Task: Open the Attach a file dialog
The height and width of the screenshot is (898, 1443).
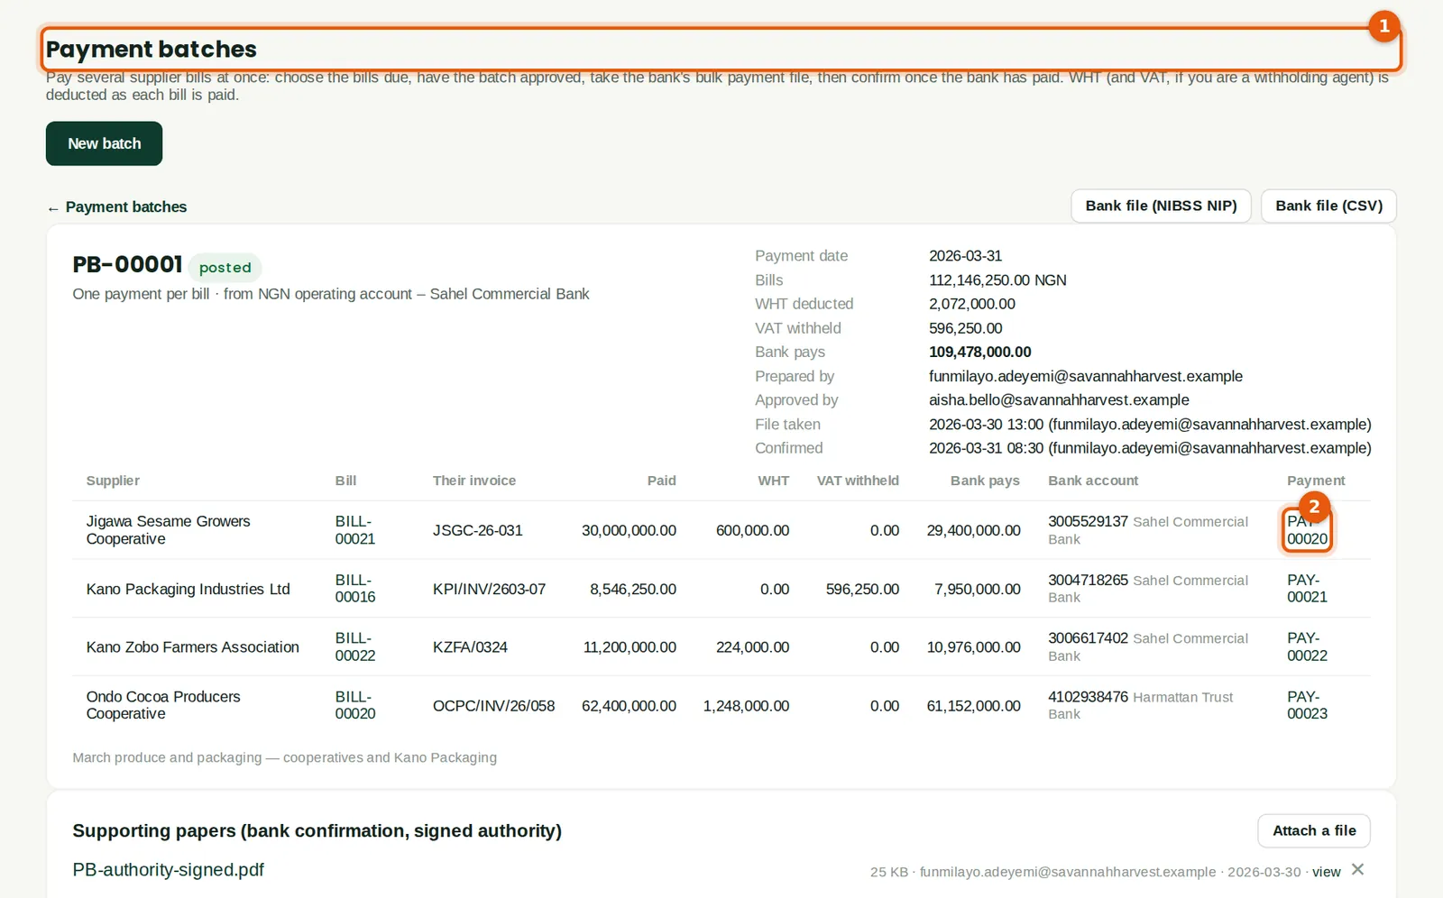Action: click(x=1314, y=830)
